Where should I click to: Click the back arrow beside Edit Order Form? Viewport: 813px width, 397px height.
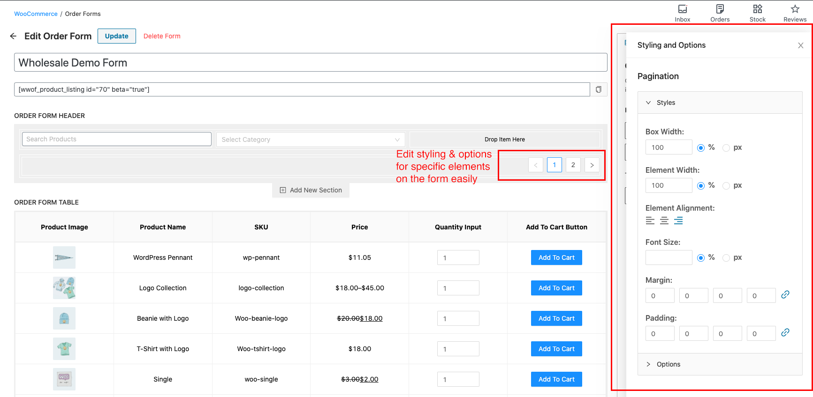(13, 36)
